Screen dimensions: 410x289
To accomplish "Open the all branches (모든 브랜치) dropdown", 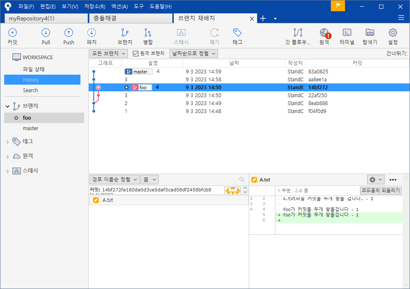I will click(108, 53).
